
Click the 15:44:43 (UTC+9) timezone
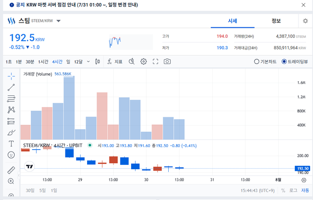coord(258,191)
